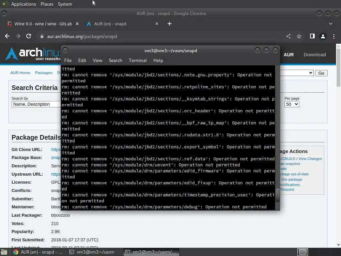Close the Wine 9.0 GitLab tab

pos(77,24)
